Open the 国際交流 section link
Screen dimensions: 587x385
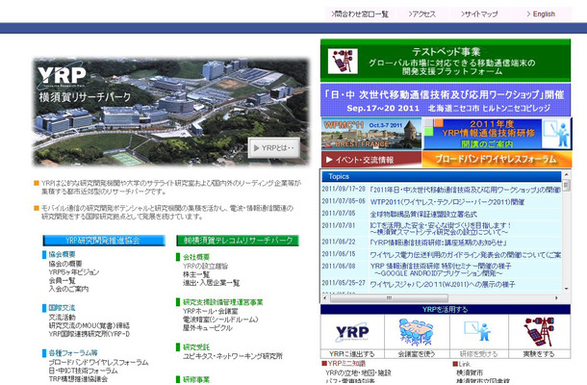point(62,308)
